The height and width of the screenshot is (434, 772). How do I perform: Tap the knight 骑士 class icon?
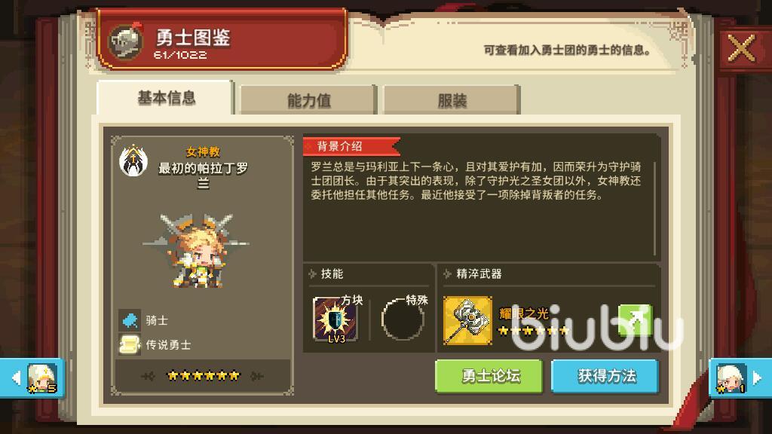coord(130,320)
